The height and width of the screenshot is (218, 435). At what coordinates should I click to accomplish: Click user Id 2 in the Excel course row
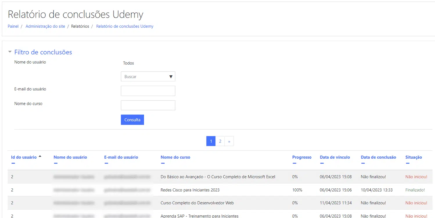pyautogui.click(x=12, y=177)
